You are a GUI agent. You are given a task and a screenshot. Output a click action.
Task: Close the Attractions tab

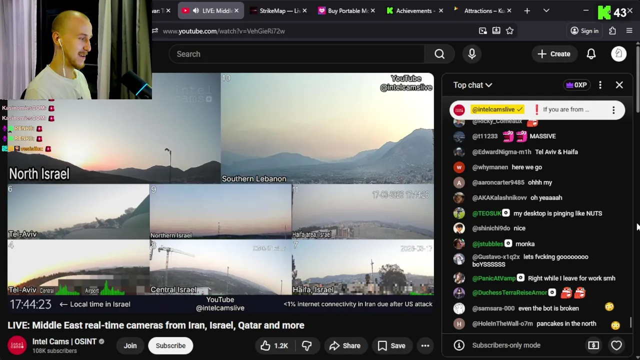[x=509, y=10]
